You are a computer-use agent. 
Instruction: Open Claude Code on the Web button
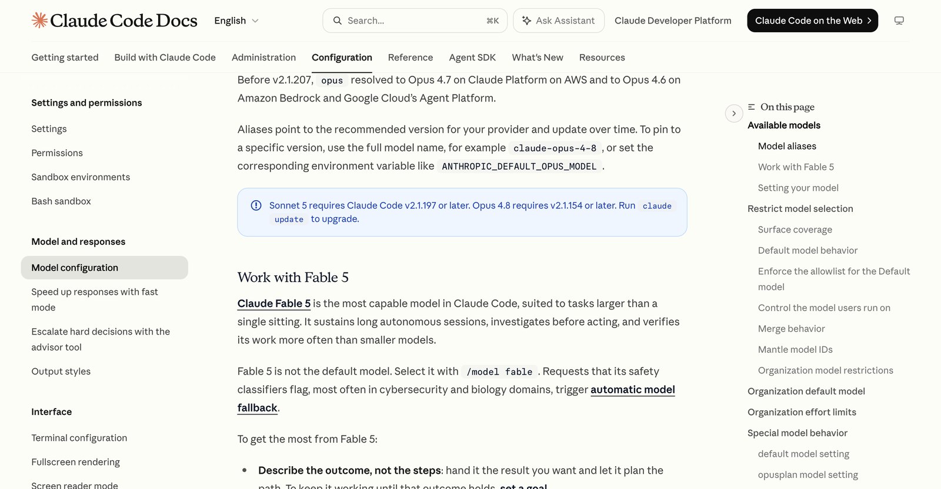click(812, 21)
